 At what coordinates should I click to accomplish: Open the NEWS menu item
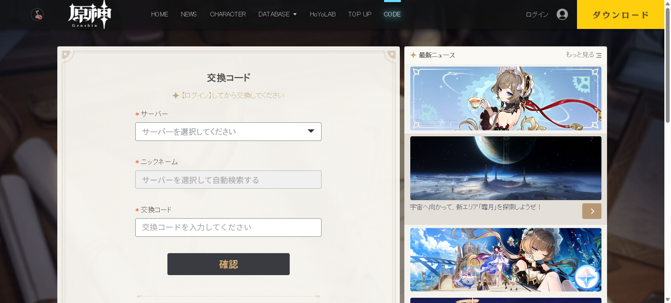coord(189,14)
